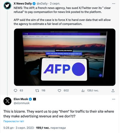View analytics icon showing 139,1 тис.
This screenshot has height=133, width=120.
pos(83,91)
